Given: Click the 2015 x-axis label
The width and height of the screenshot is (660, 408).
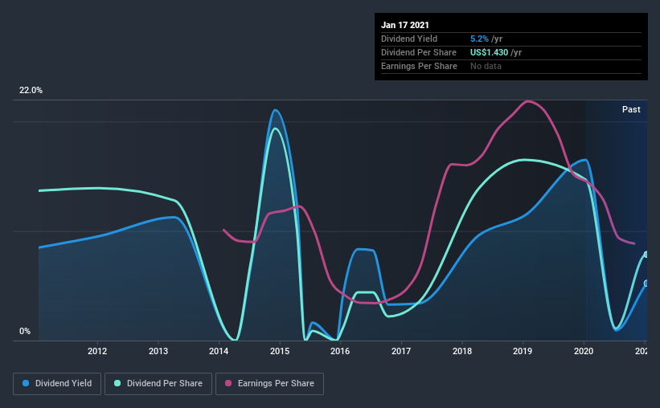Looking at the screenshot, I should [280, 351].
